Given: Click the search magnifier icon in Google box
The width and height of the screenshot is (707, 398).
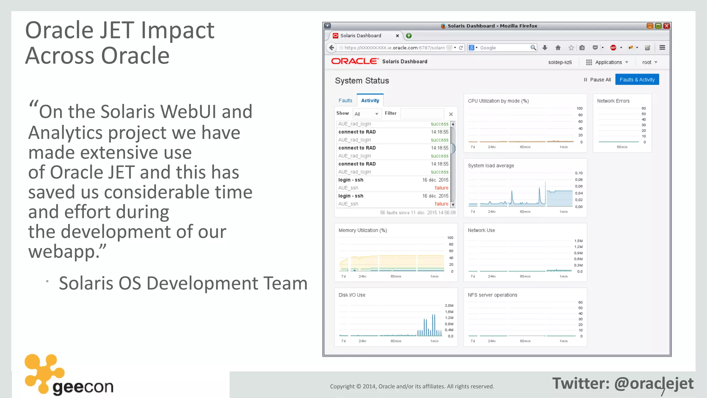Looking at the screenshot, I should coord(533,48).
